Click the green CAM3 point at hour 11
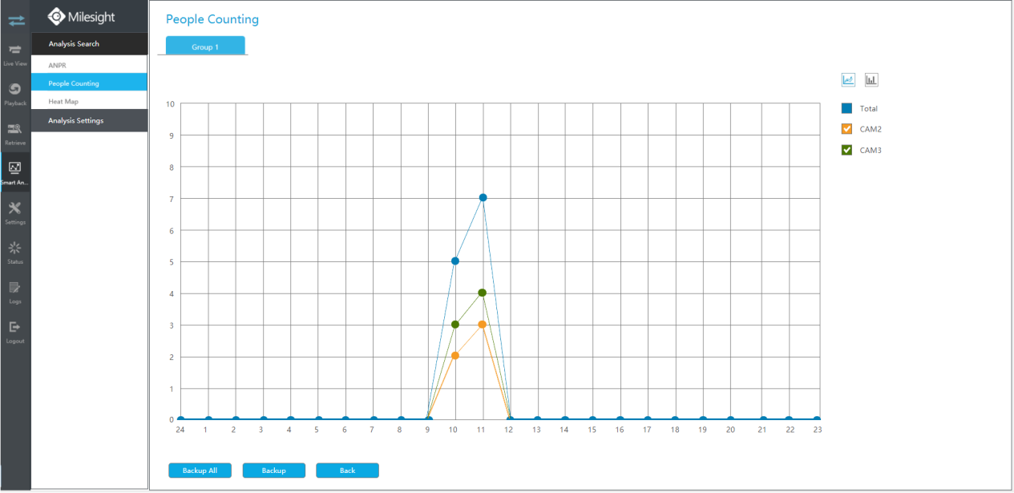1014x493 pixels. pyautogui.click(x=483, y=293)
